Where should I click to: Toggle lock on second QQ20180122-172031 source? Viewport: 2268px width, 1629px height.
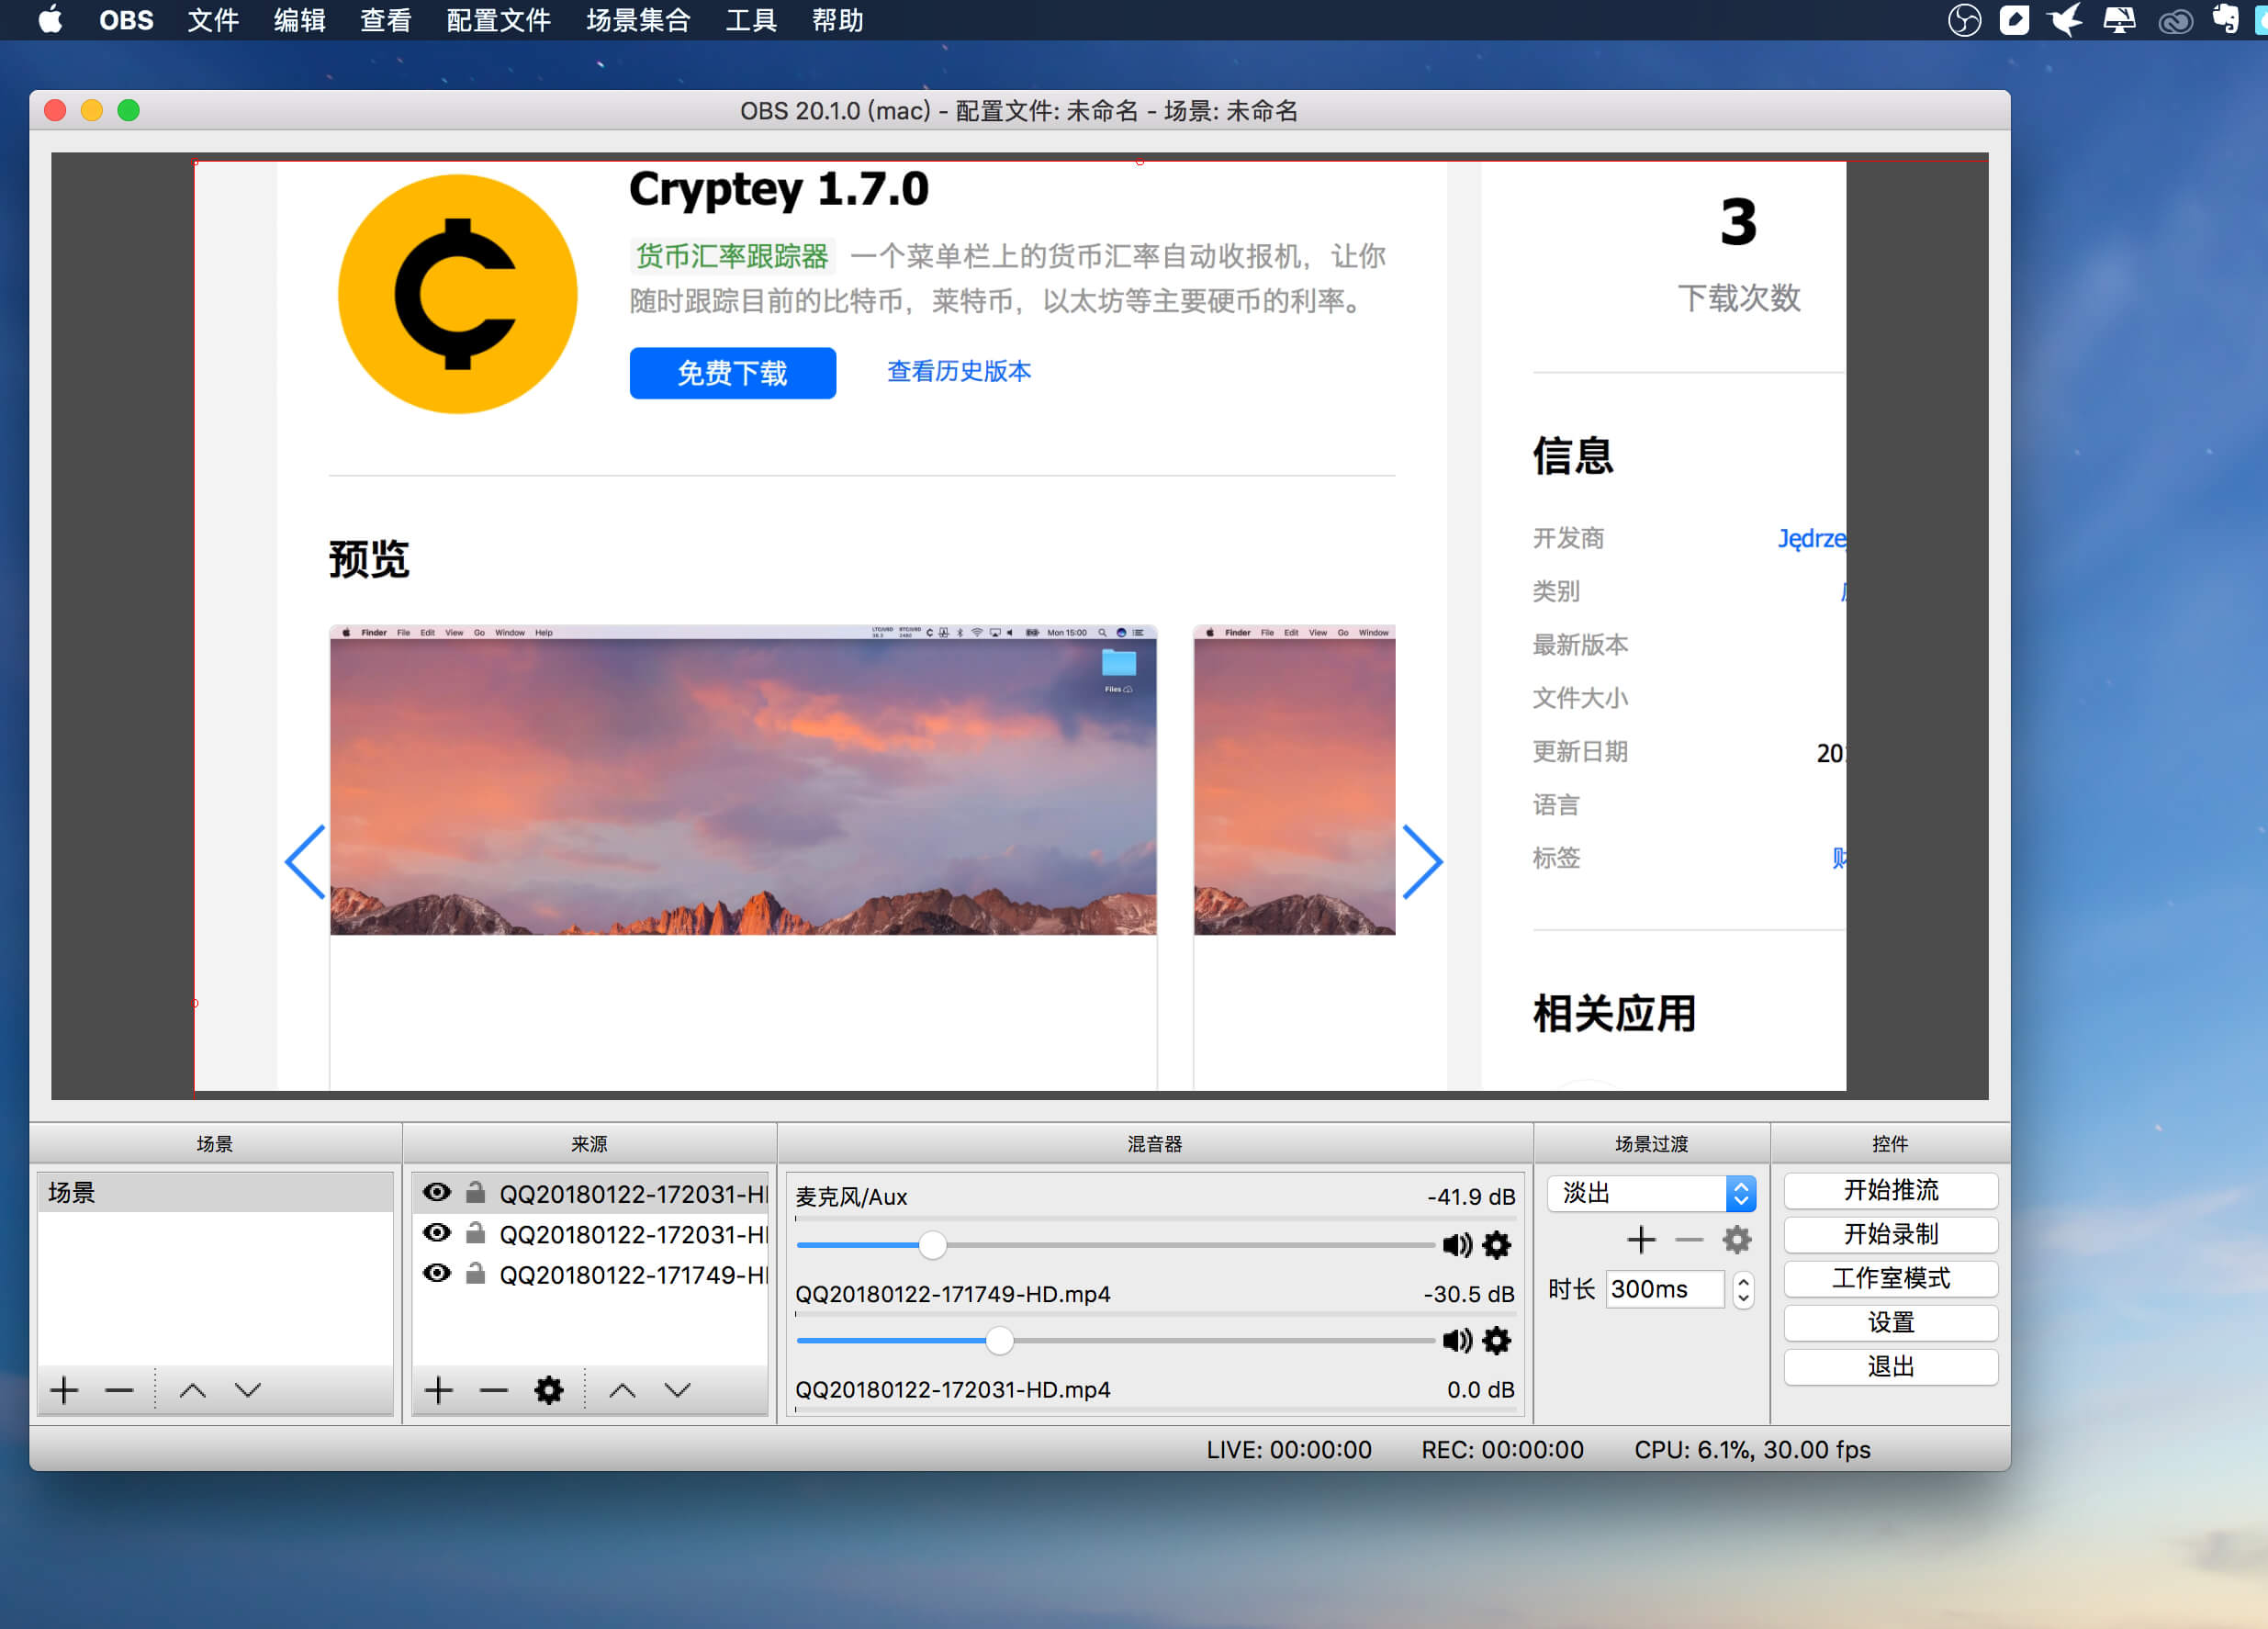pos(476,1233)
